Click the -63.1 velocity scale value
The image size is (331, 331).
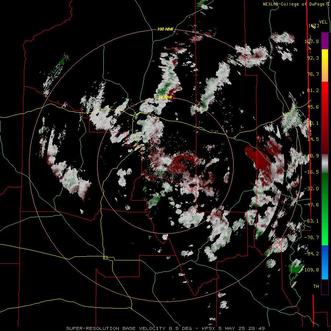pos(312,221)
